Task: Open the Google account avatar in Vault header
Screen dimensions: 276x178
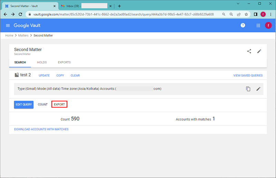Action: (268, 26)
